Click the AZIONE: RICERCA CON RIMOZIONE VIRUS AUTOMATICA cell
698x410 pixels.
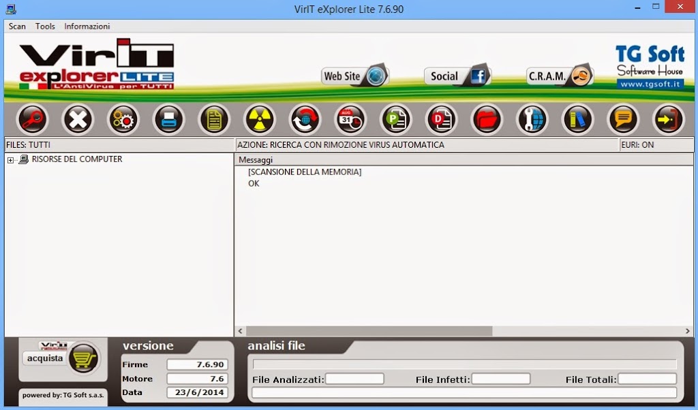[427, 145]
